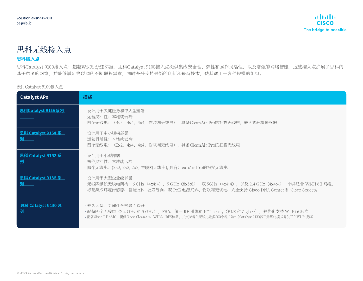This screenshot has width=363, height=281.
Task: Click The bridge to possible tagline
Action: pos(325,30)
